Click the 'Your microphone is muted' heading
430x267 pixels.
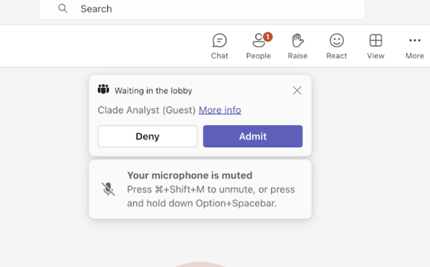pos(190,175)
